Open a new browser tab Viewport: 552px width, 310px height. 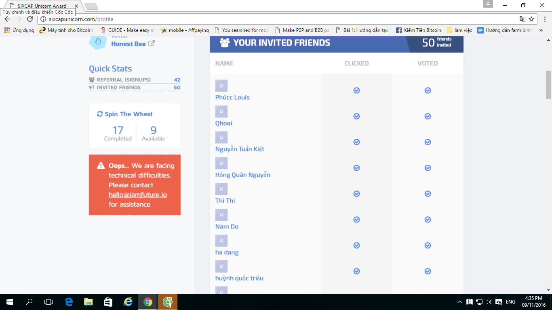tap(91, 6)
